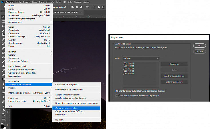This screenshot has height=129, width=210.
Task: Click Añadir archivos abiertos button
Action: tap(174, 76)
